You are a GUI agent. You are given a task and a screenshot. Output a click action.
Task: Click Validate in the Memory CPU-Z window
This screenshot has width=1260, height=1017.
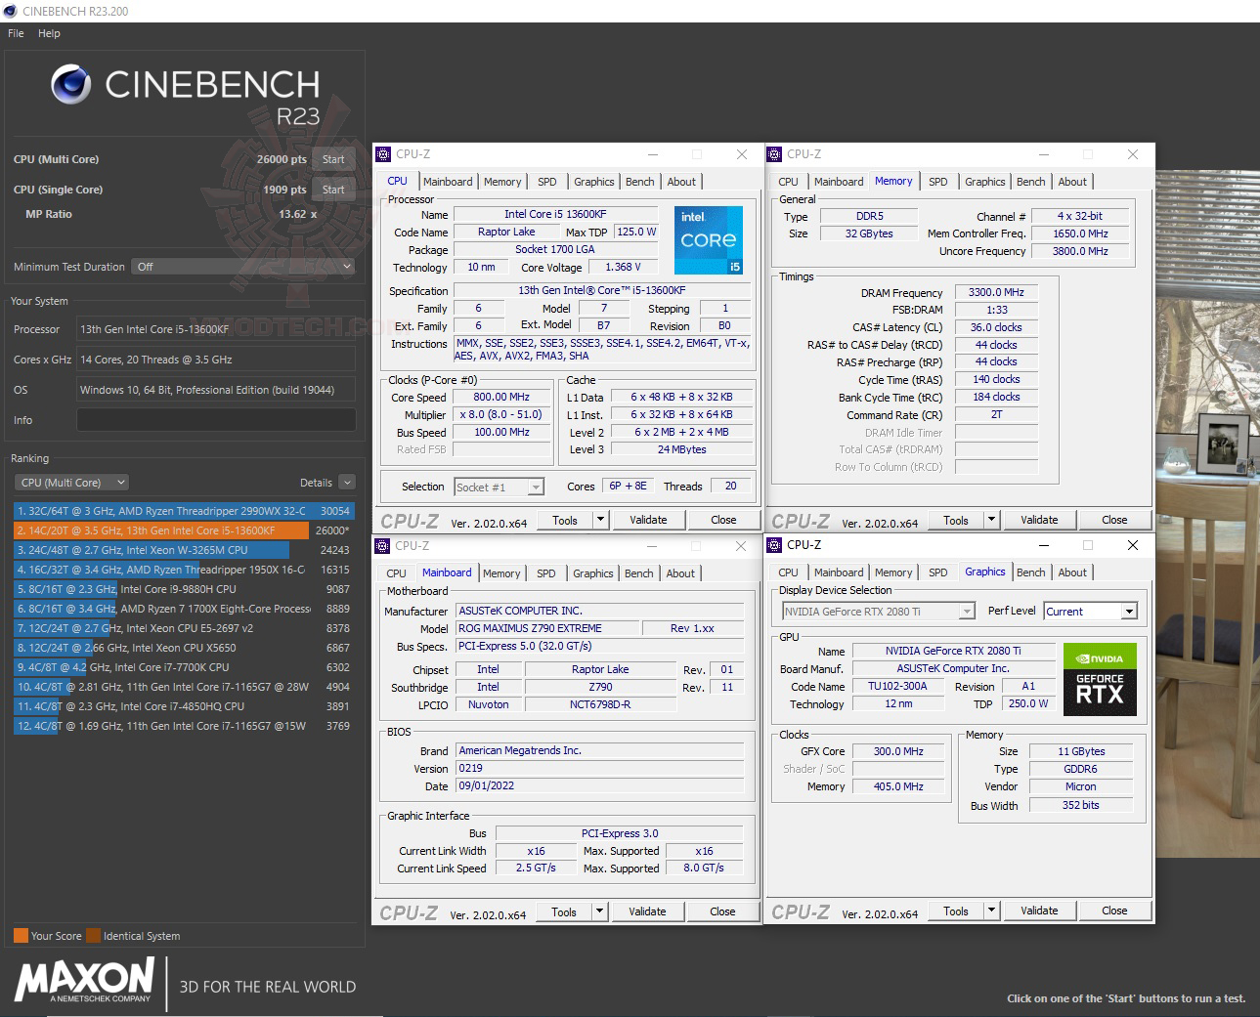coord(1039,520)
